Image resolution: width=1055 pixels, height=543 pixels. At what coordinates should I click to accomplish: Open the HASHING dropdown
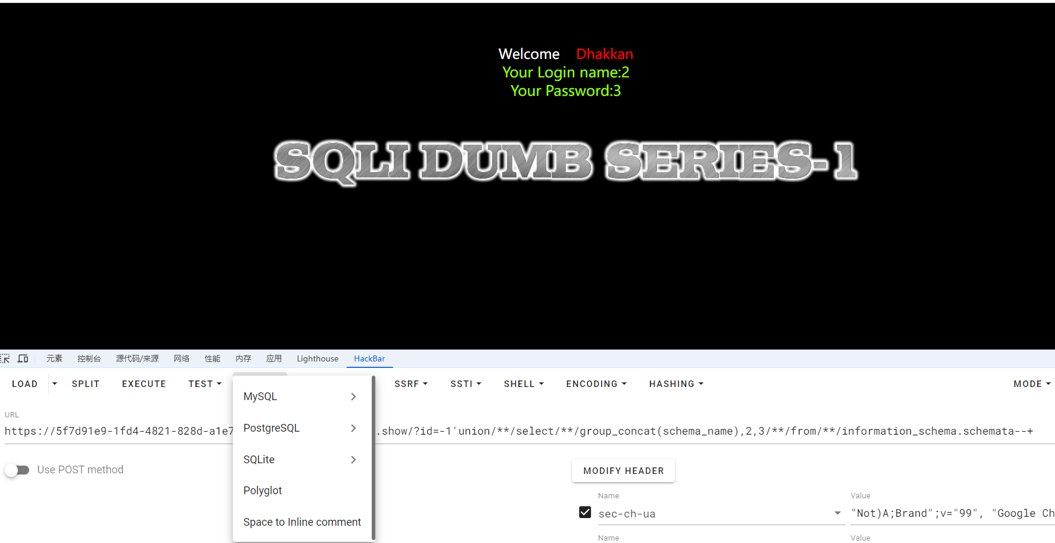click(x=676, y=383)
